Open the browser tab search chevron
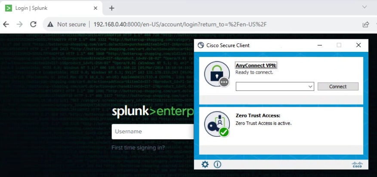The image size is (377, 177). (365, 7)
